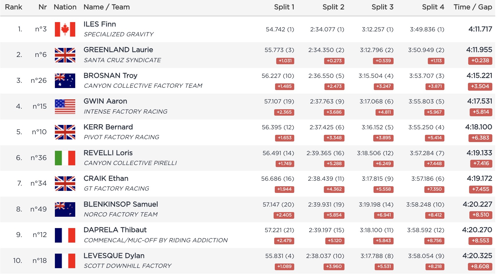Click the French flag next to DAPRELA Thibaut
Screen dimensions: 499x276
(x=65, y=235)
